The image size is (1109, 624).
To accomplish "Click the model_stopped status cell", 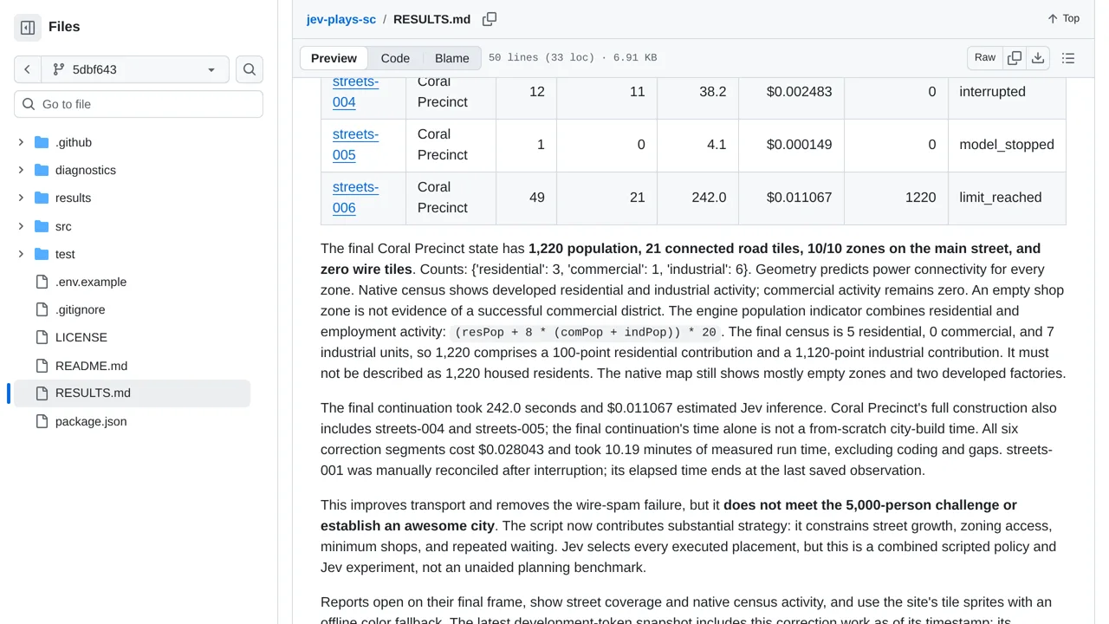I will 1007,145.
